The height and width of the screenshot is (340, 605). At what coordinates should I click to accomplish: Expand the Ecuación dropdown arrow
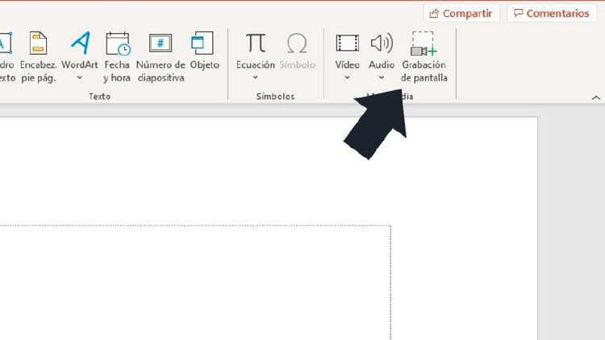[255, 77]
